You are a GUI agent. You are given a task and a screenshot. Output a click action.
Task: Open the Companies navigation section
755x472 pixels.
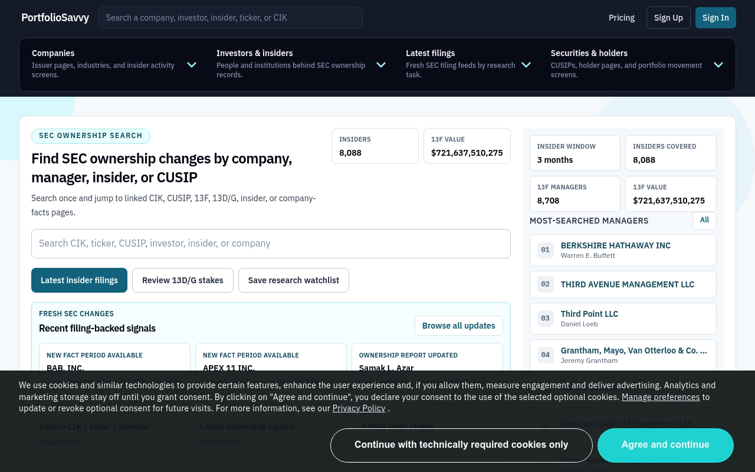pyautogui.click(x=114, y=64)
